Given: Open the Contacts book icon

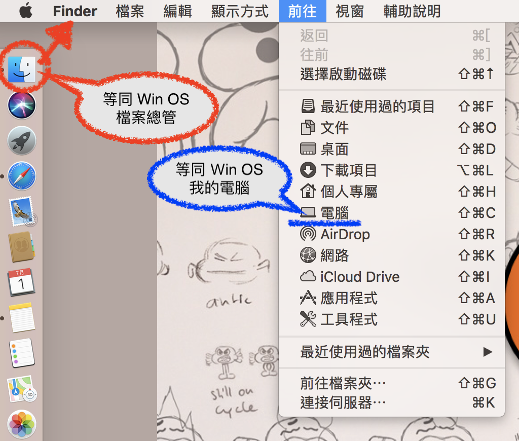Looking at the screenshot, I should pyautogui.click(x=21, y=247).
